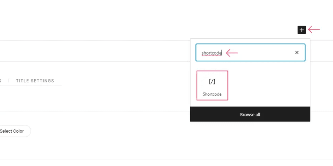Insert the Shortcode block from search results

[x=212, y=86]
